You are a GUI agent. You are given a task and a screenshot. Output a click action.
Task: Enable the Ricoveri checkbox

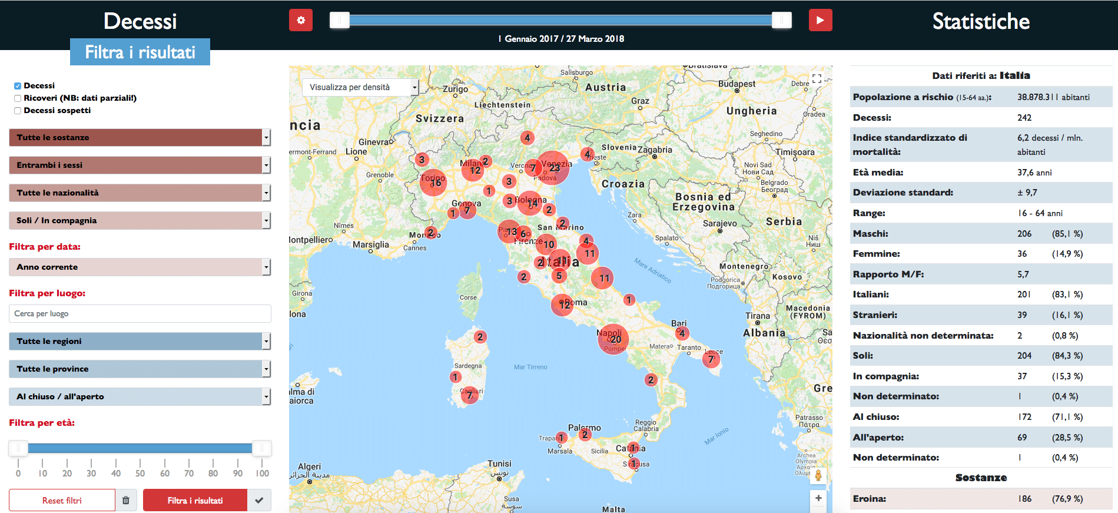[18, 98]
